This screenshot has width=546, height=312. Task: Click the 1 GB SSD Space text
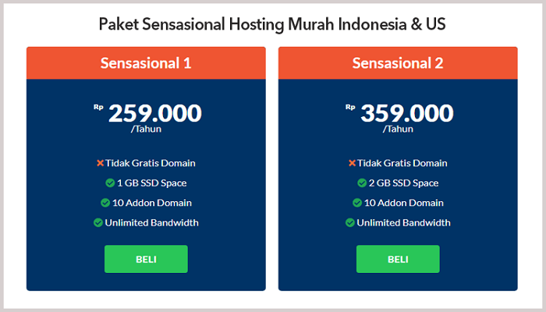(152, 183)
